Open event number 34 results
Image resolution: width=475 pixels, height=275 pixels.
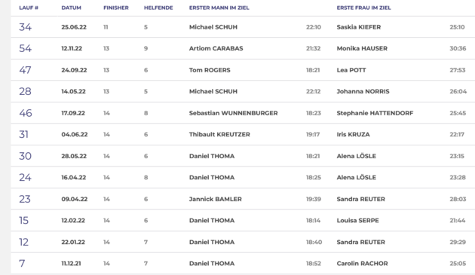coord(25,27)
